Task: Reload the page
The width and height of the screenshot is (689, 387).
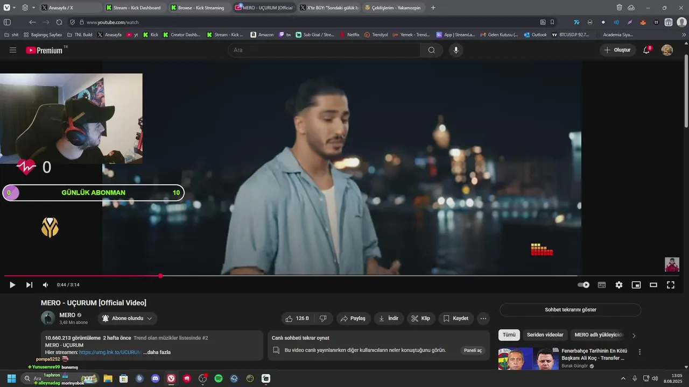Action: pos(59,22)
